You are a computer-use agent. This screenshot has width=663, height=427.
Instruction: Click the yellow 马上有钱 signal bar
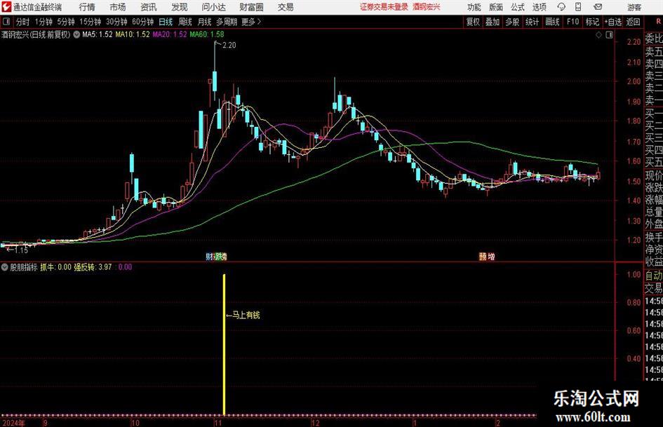(224, 344)
